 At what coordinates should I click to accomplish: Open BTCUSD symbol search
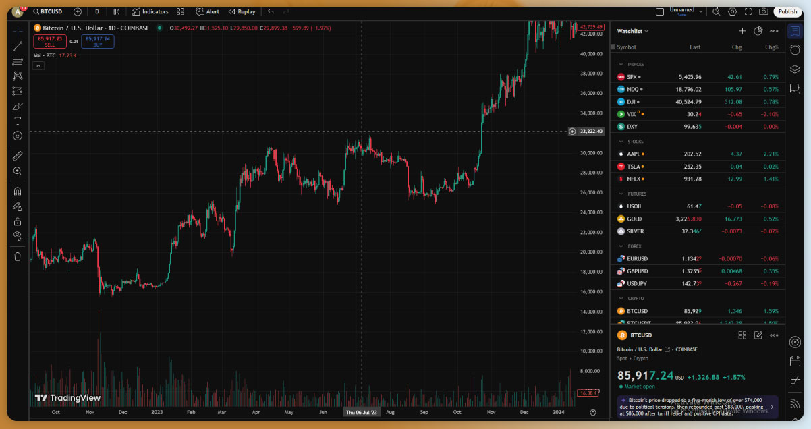[x=47, y=11]
